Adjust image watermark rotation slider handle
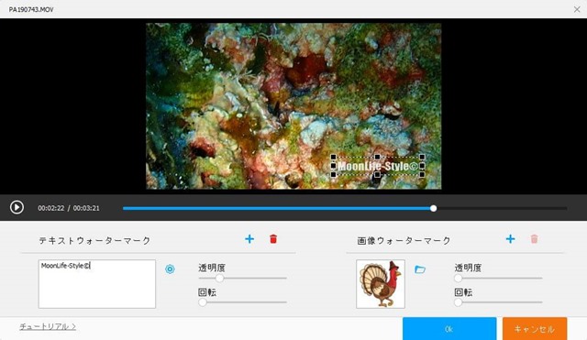This screenshot has width=587, height=340. tap(459, 302)
